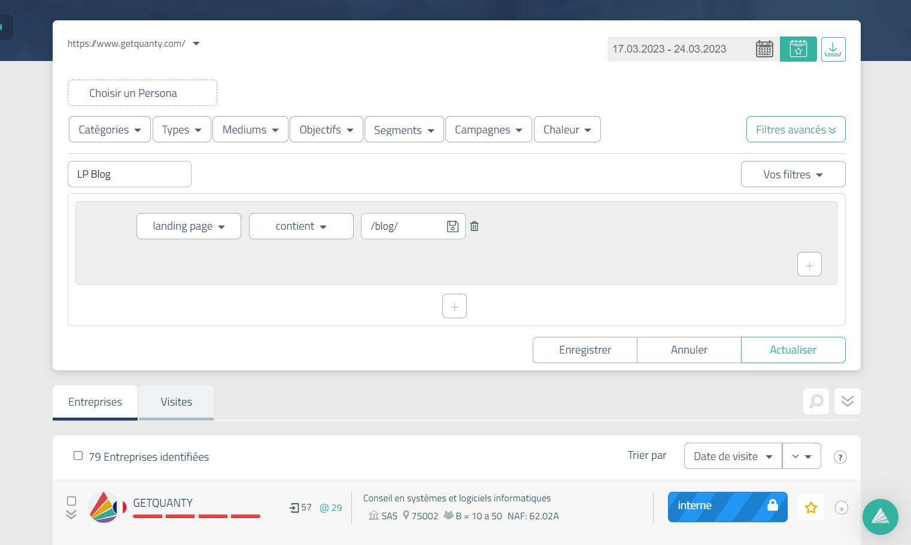Expand GETQUANTY row details chevron
911x545 pixels.
tap(71, 514)
